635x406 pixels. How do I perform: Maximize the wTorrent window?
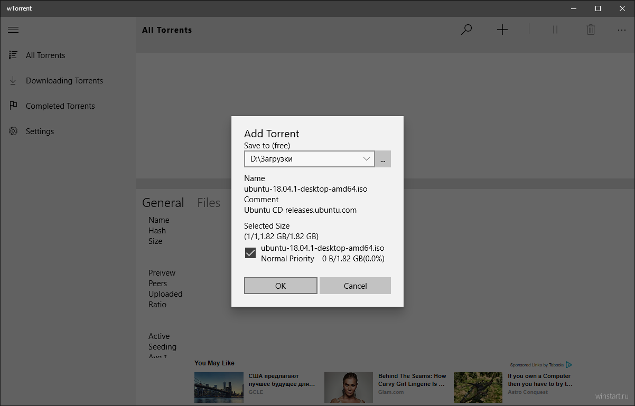click(598, 8)
